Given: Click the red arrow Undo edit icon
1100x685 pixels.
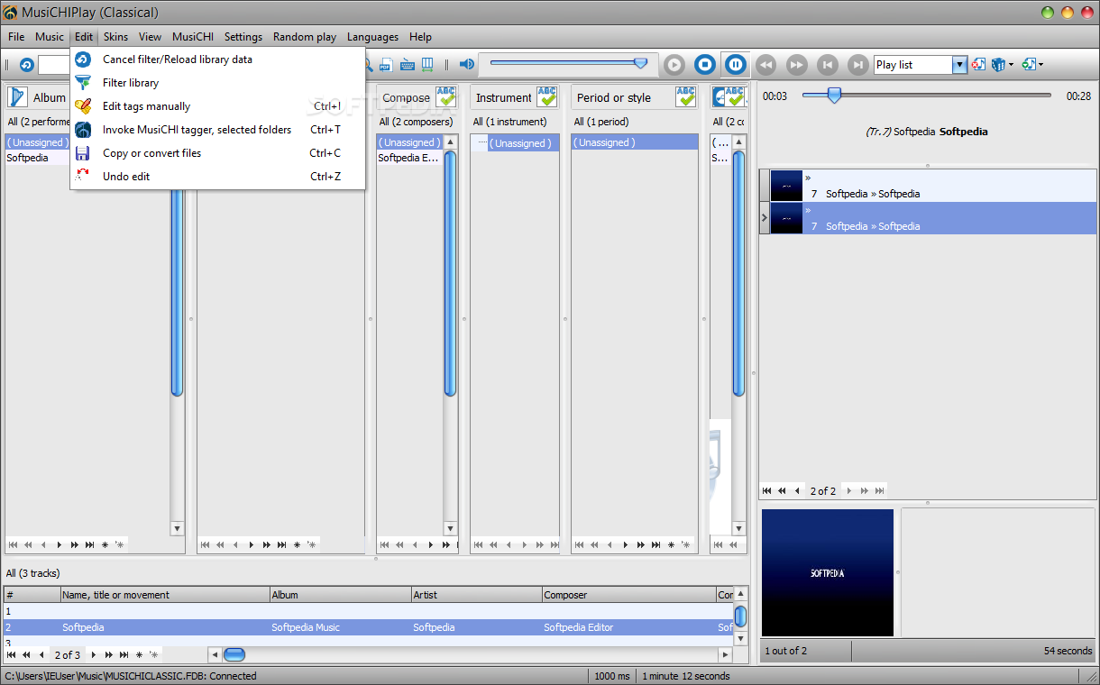Looking at the screenshot, I should (83, 177).
